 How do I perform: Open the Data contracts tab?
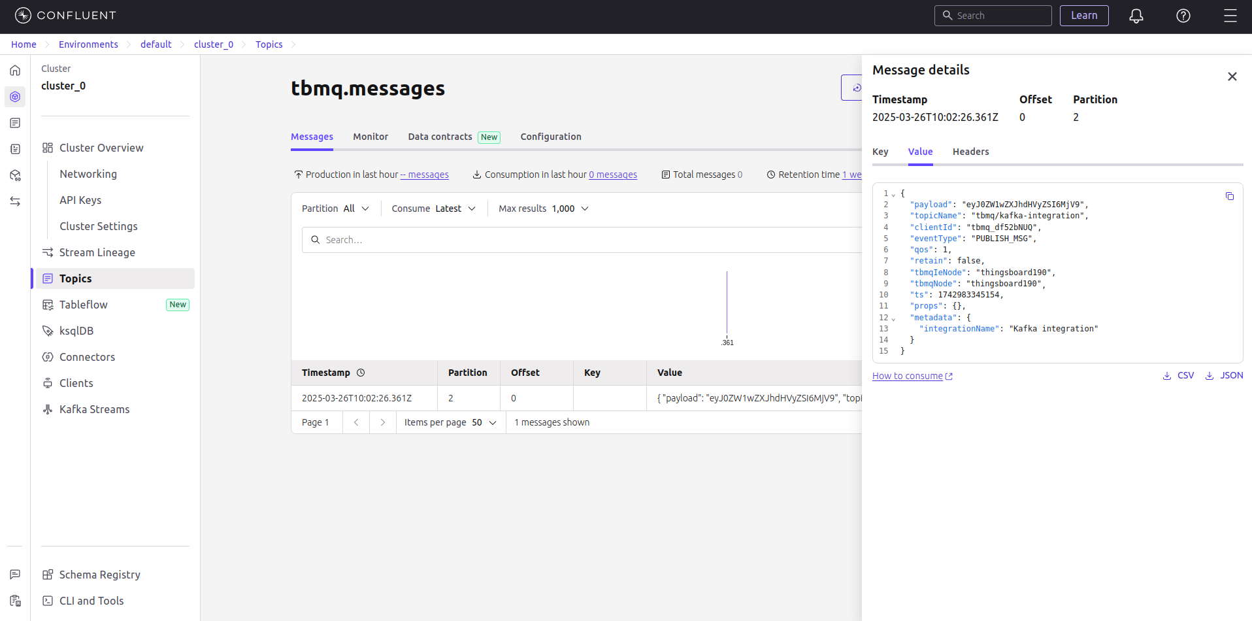[454, 137]
